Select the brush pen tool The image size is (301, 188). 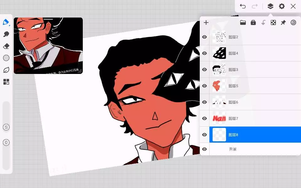(x=6, y=22)
